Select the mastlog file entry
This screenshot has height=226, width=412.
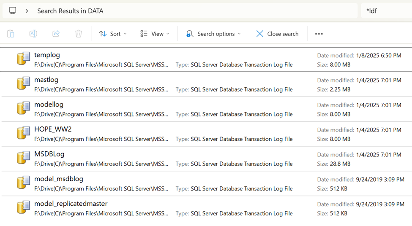pos(46,80)
